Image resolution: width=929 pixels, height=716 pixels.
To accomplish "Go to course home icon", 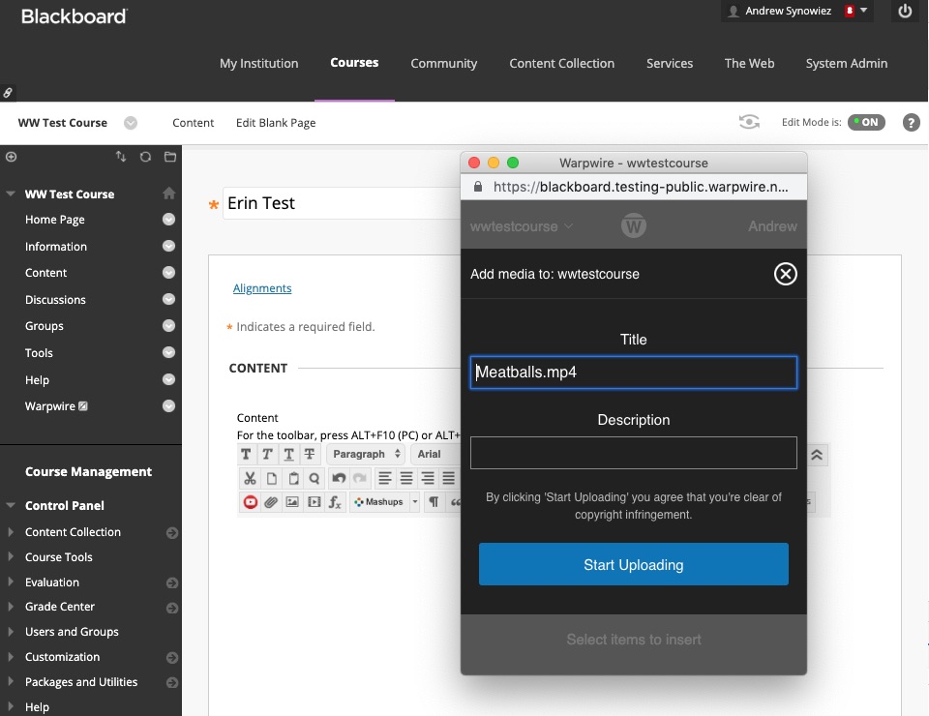I will click(168, 194).
